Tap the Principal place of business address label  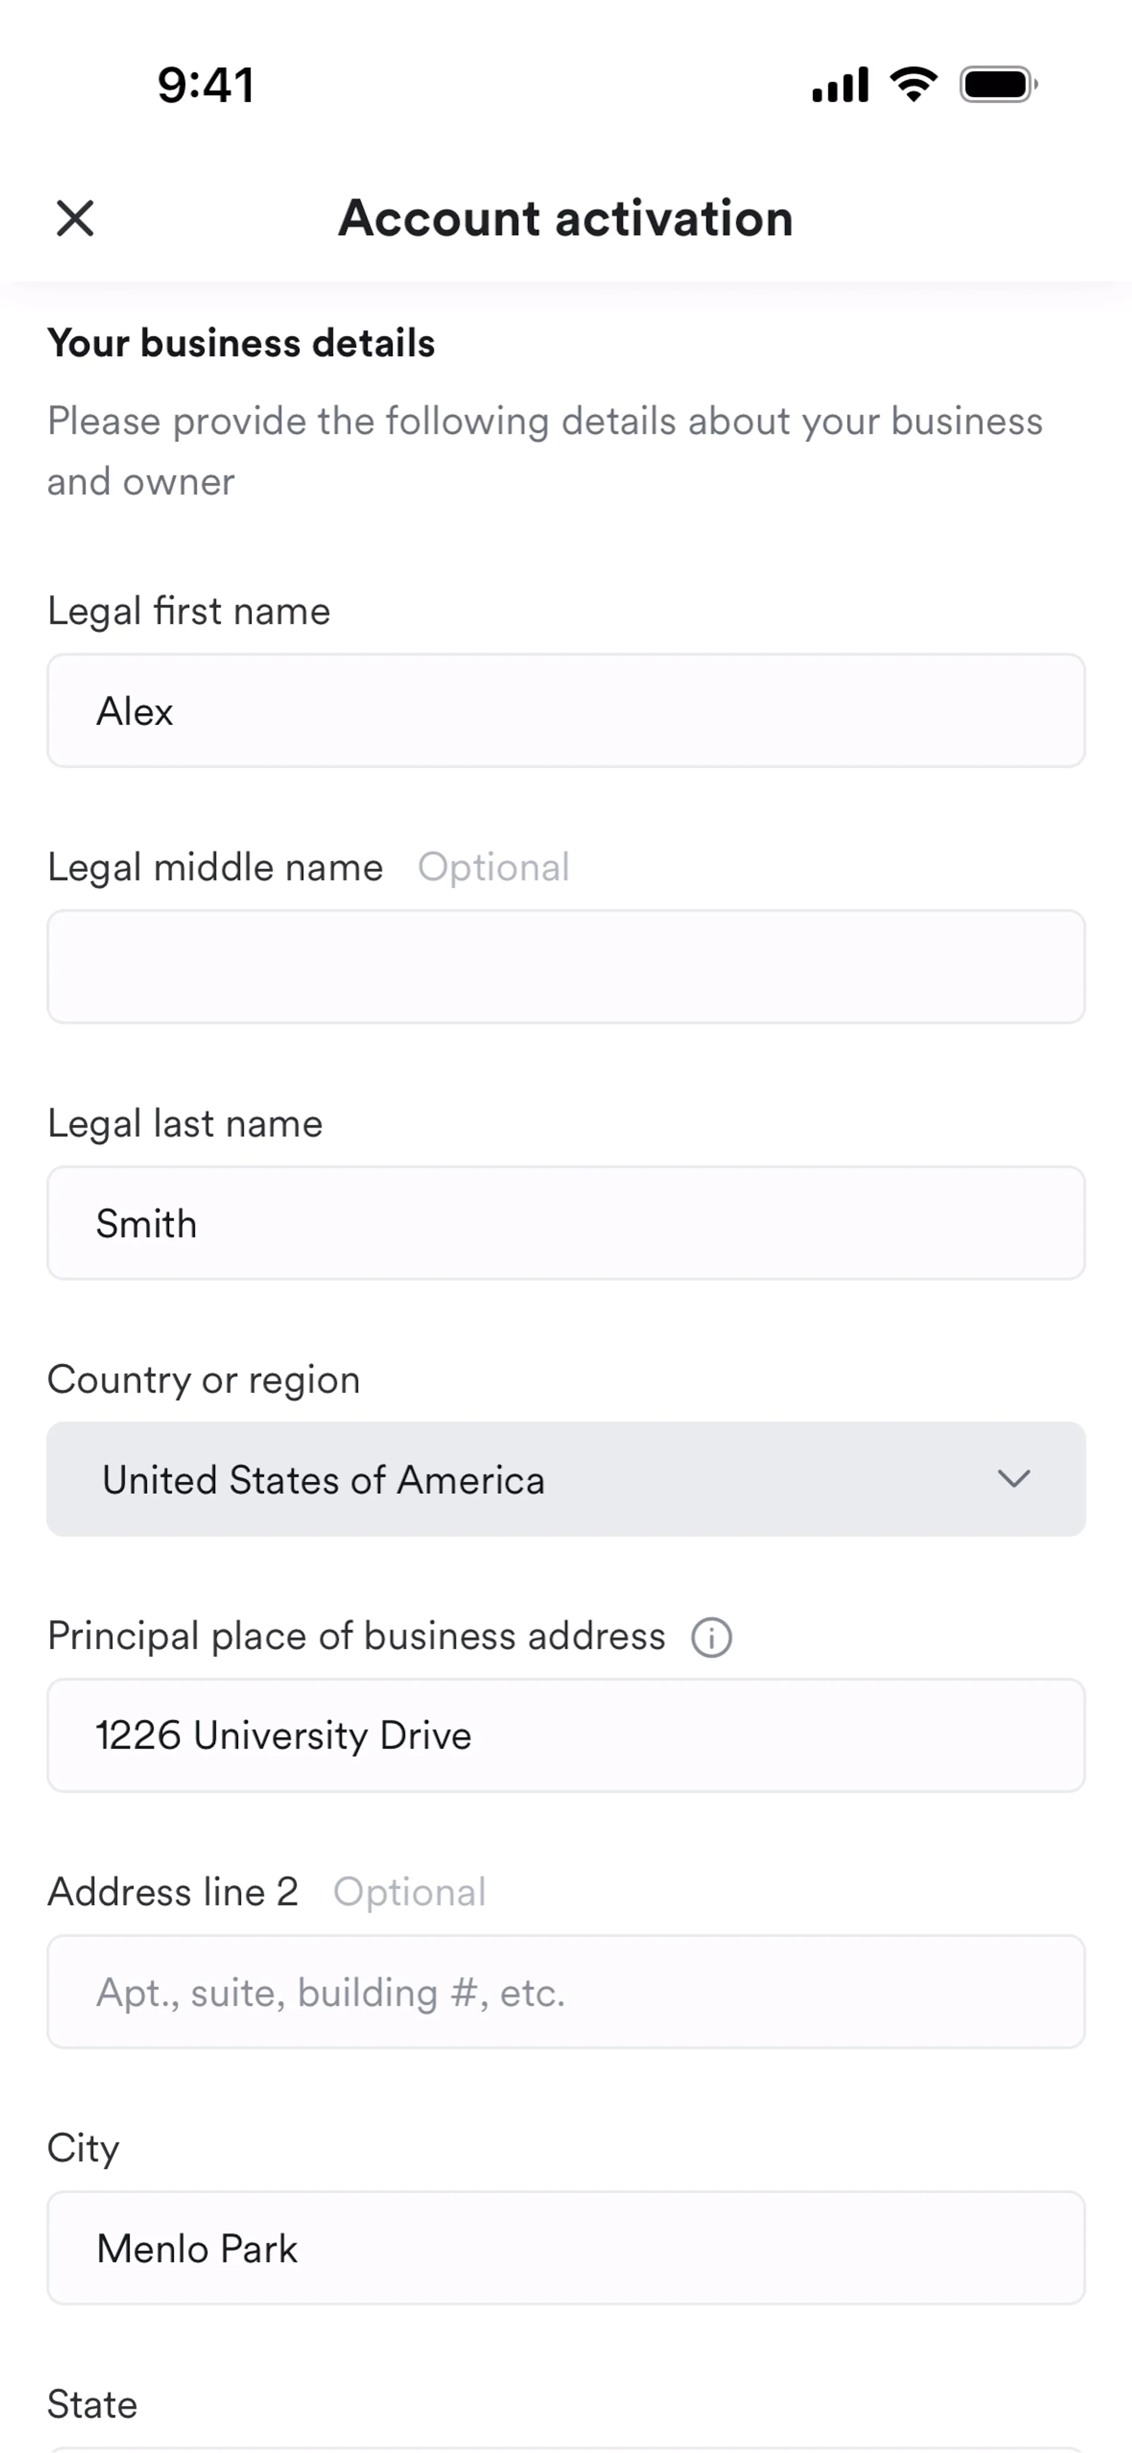point(356,1636)
